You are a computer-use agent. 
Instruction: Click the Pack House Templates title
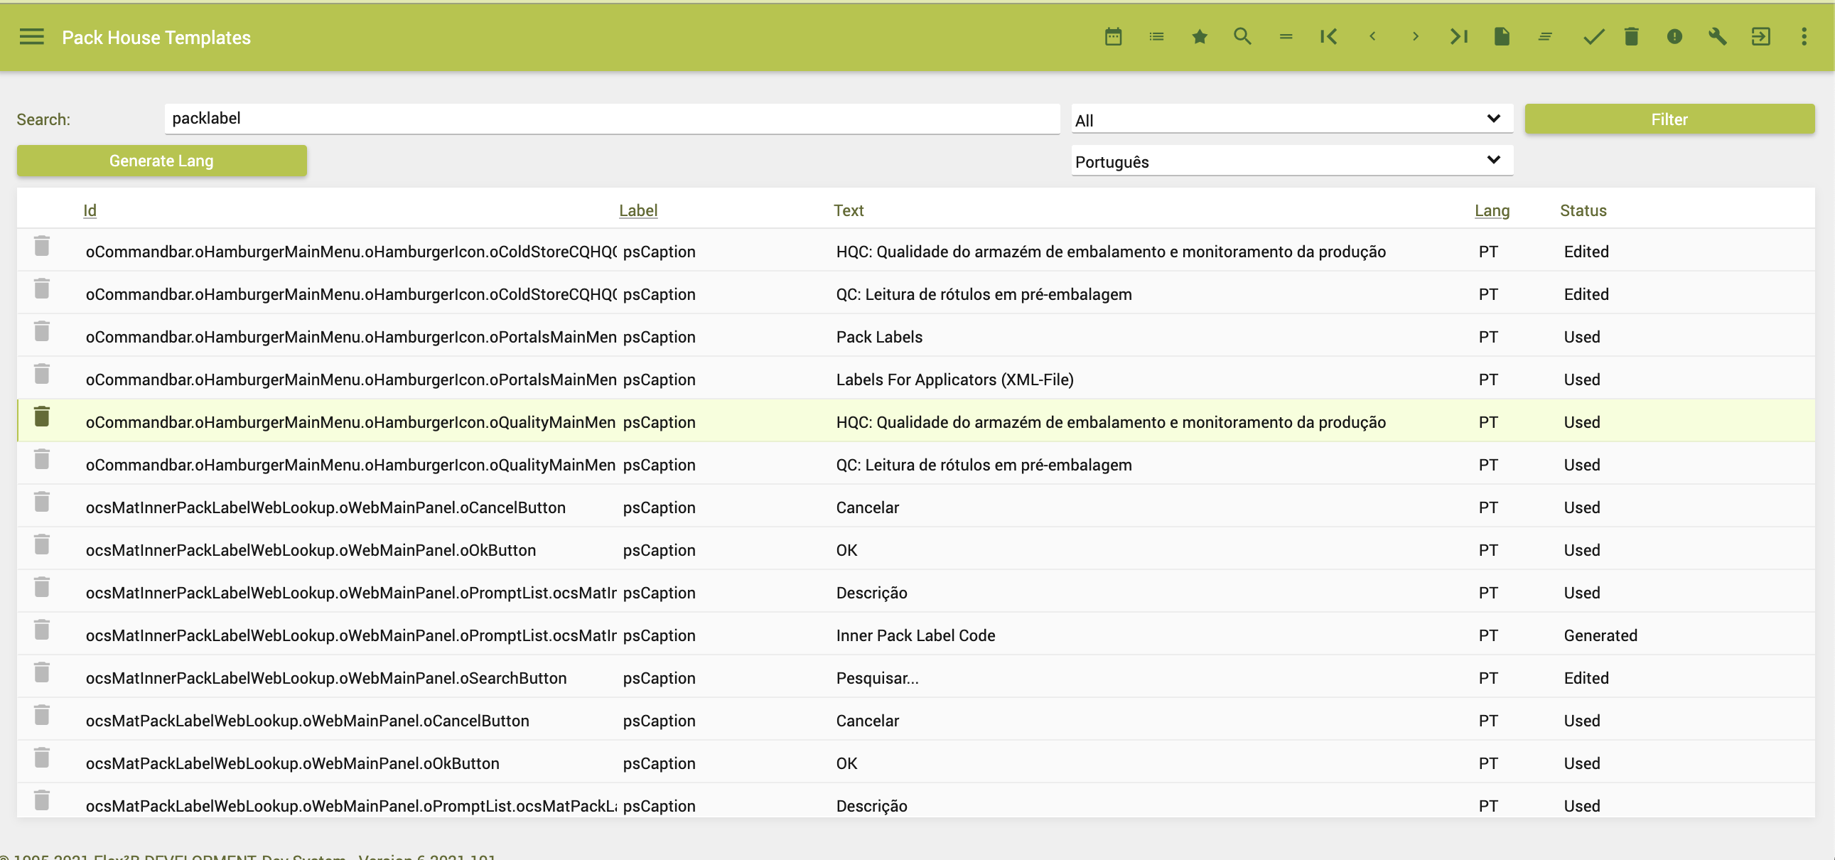point(156,38)
